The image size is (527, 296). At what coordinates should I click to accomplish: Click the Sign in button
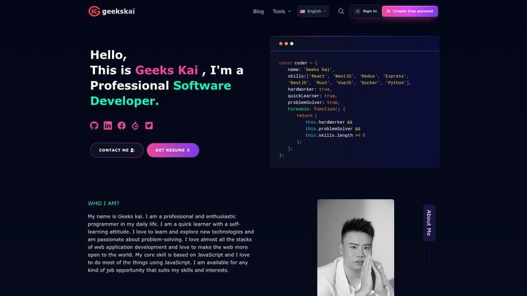point(366,11)
